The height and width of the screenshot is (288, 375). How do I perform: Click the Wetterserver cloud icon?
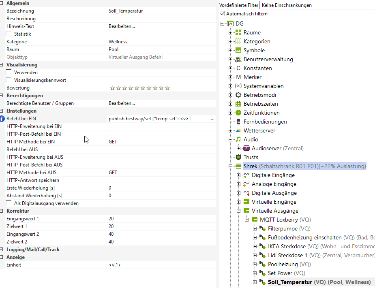click(238, 131)
